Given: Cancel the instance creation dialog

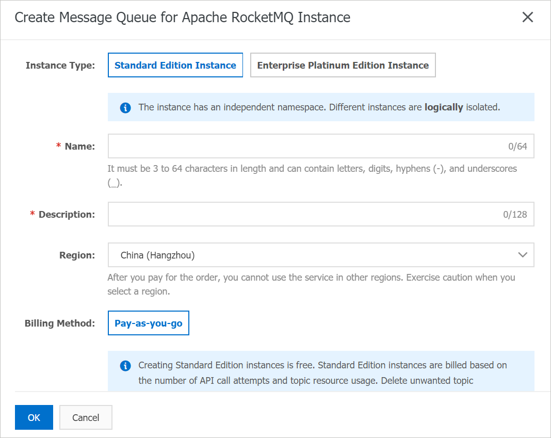Looking at the screenshot, I should (x=86, y=417).
